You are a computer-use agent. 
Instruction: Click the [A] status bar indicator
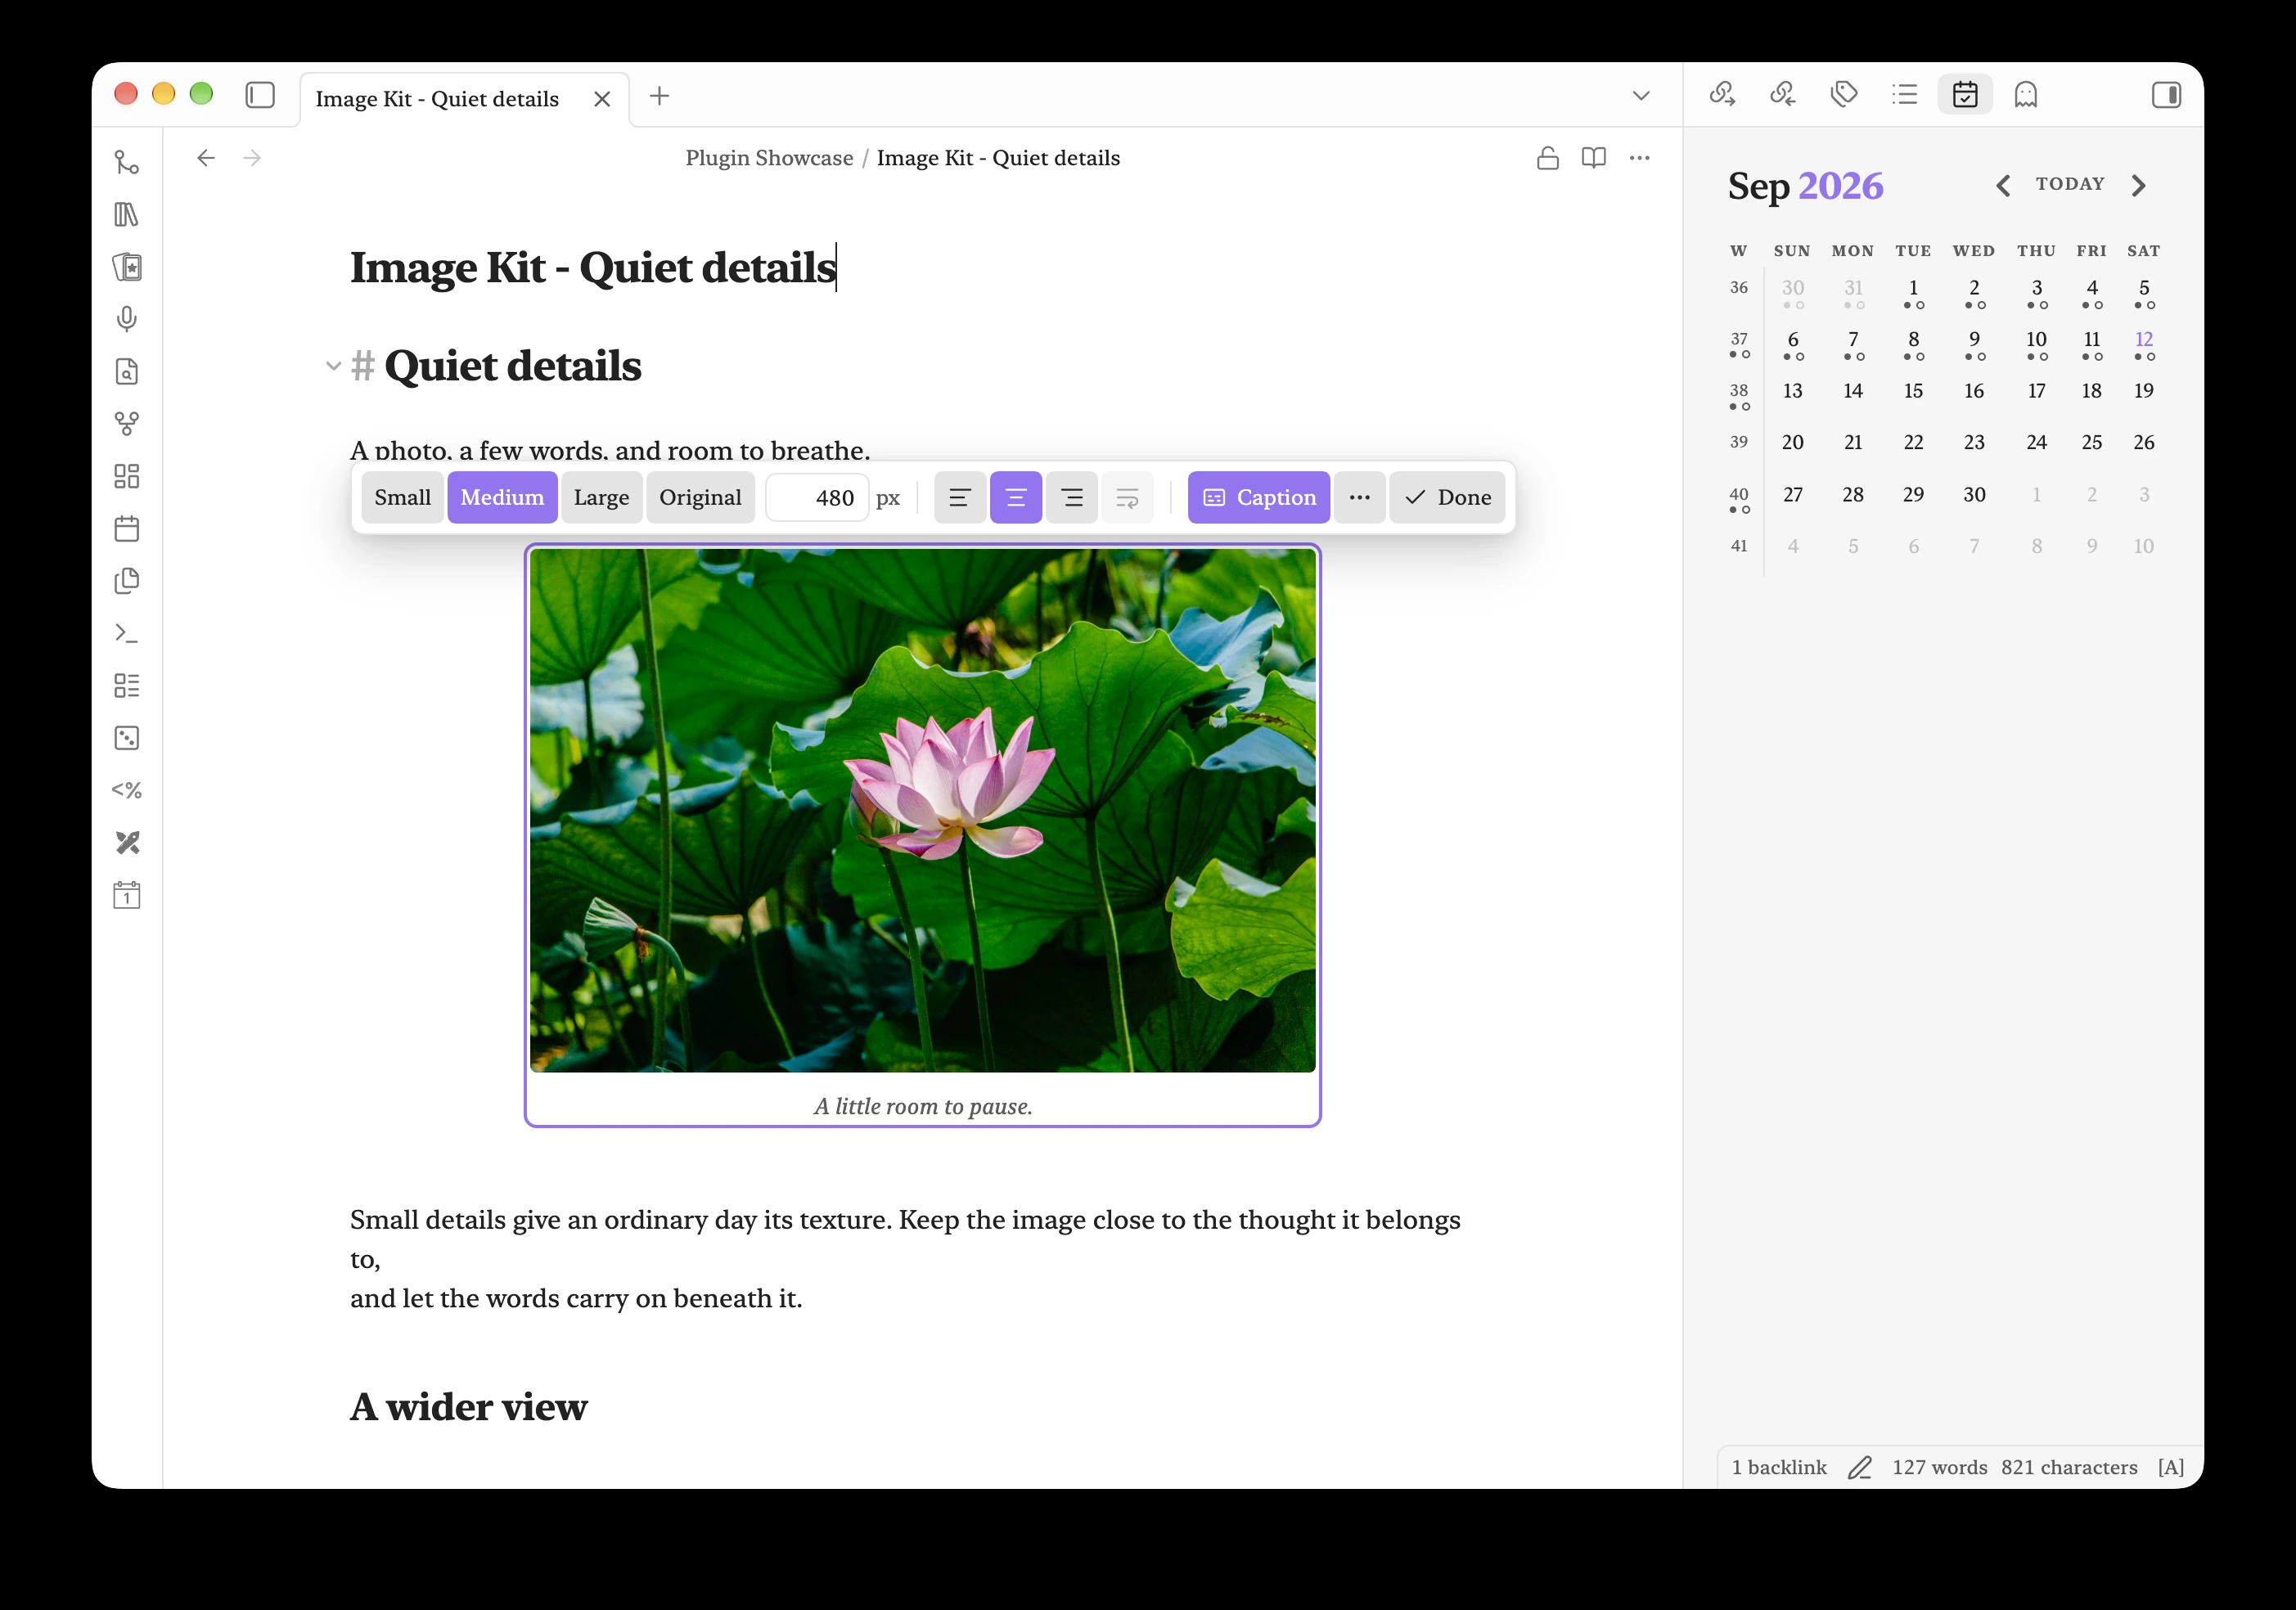[2170, 1467]
